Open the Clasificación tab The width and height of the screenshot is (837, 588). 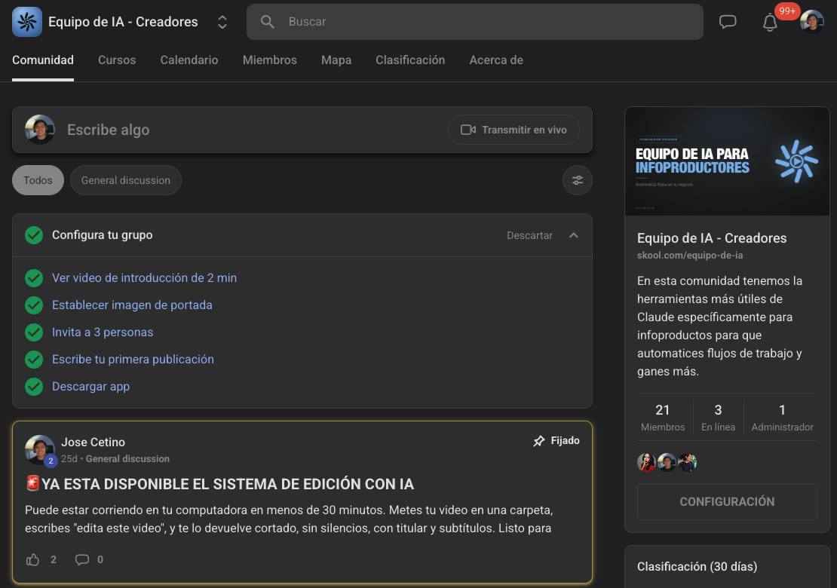coord(410,60)
